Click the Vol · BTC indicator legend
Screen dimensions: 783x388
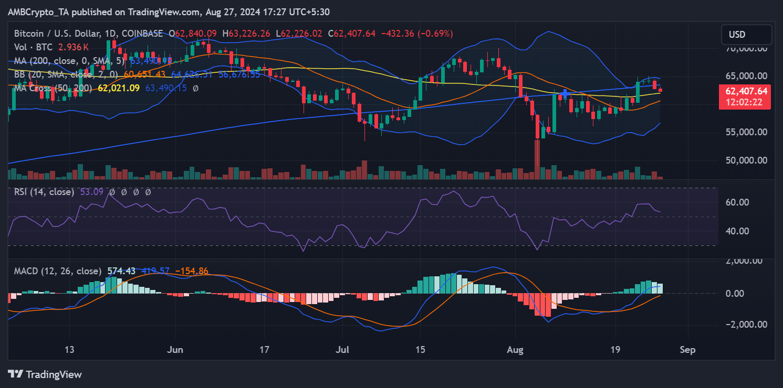pos(33,47)
